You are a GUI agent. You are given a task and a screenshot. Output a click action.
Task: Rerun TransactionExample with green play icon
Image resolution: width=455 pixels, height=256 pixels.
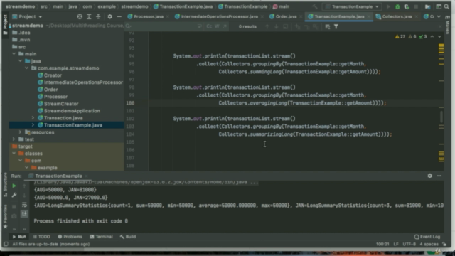coord(14,186)
